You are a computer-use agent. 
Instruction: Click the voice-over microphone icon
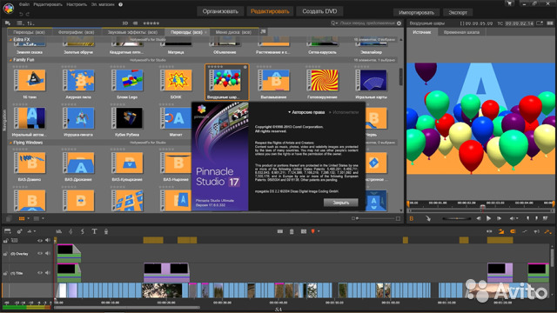106,231
